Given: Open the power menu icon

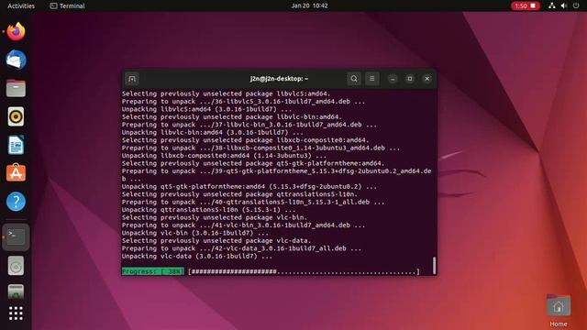Looking at the screenshot, I should 576,5.
